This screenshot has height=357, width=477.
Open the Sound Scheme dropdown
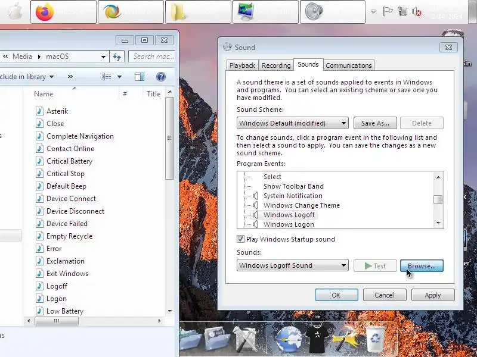pyautogui.click(x=293, y=123)
